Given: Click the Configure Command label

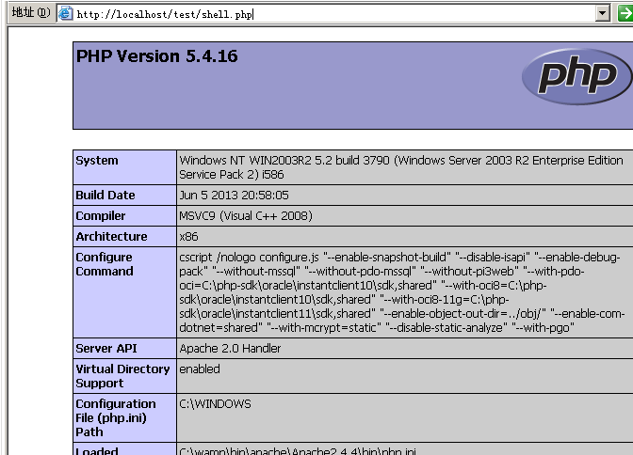Looking at the screenshot, I should click(x=105, y=264).
